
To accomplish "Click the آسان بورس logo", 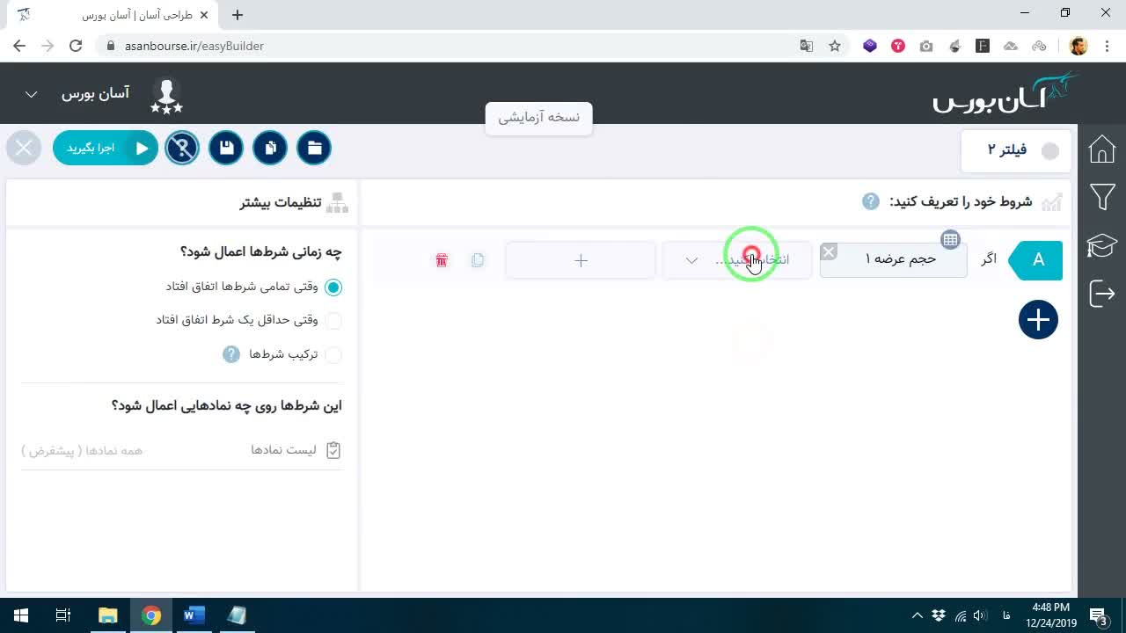I will (1005, 93).
